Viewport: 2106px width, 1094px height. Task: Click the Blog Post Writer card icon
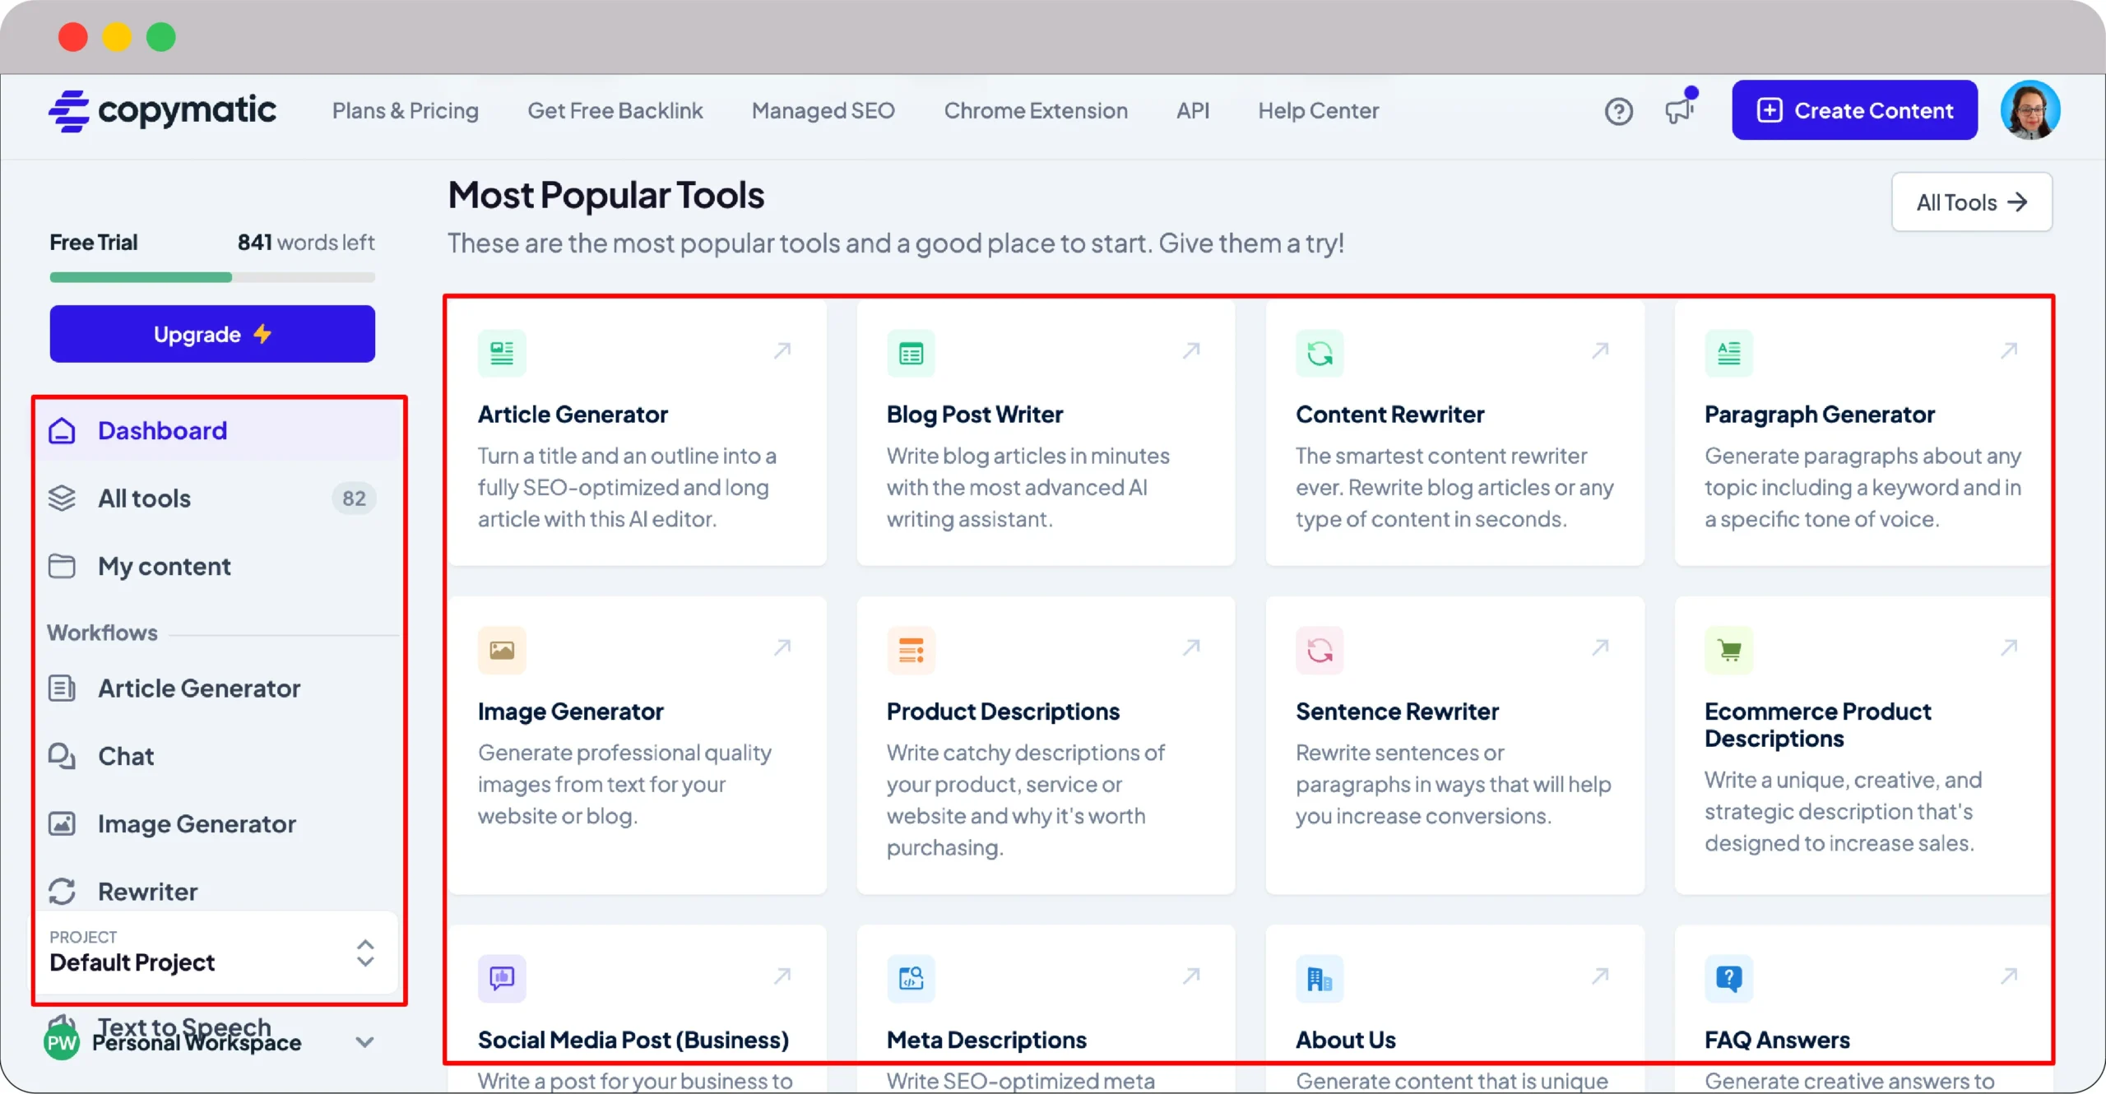pyautogui.click(x=911, y=354)
